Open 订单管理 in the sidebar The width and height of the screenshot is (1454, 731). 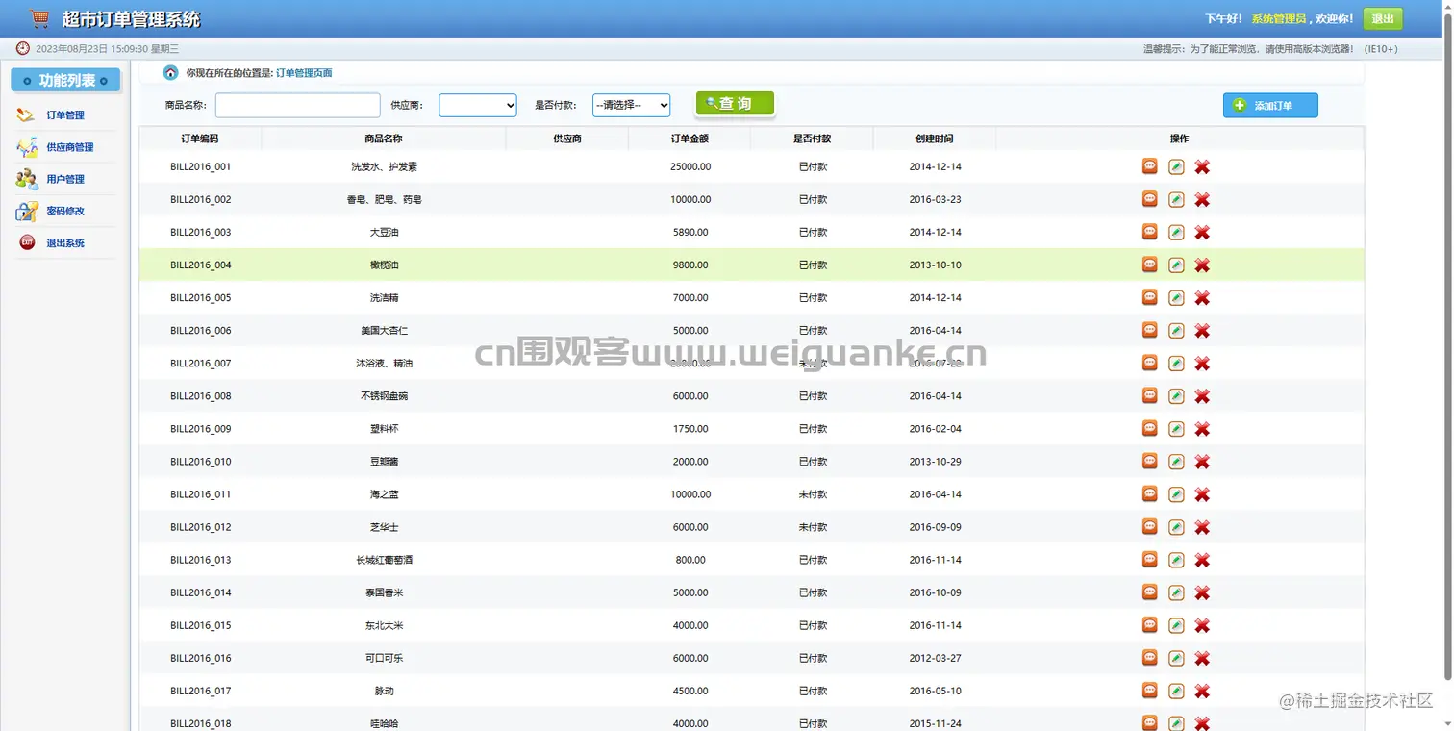65,115
